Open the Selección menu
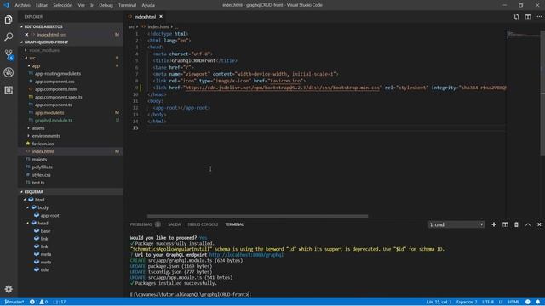545x306 pixels. coord(62,5)
